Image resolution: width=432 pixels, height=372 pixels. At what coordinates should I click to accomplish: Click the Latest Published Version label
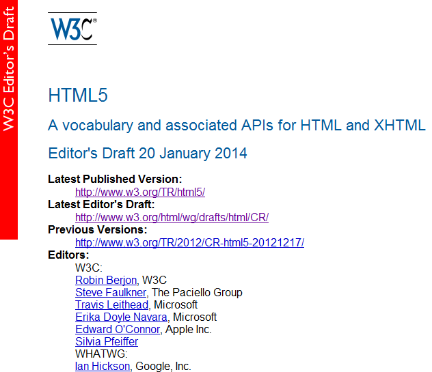(x=115, y=180)
